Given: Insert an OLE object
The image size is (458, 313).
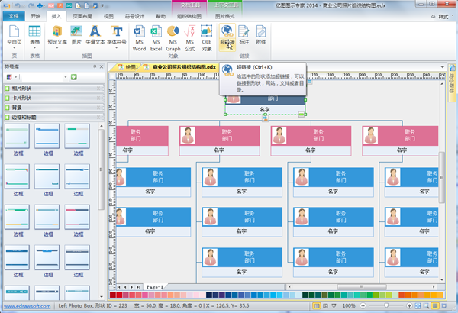Looking at the screenshot, I should pyautogui.click(x=207, y=35).
